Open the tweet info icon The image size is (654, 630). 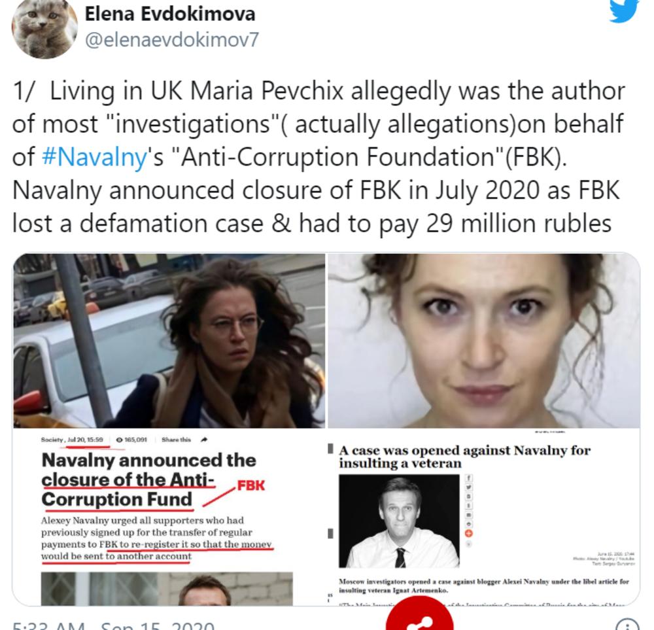click(x=628, y=624)
